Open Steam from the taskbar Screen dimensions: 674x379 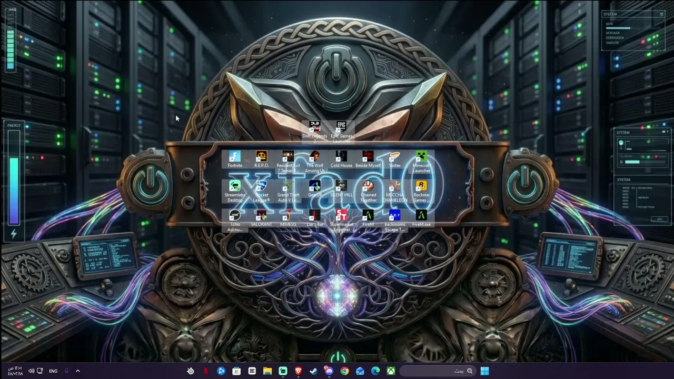pyautogui.click(x=313, y=371)
